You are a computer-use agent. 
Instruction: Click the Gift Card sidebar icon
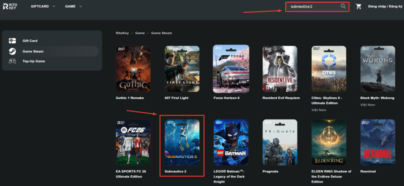pyautogui.click(x=12, y=41)
